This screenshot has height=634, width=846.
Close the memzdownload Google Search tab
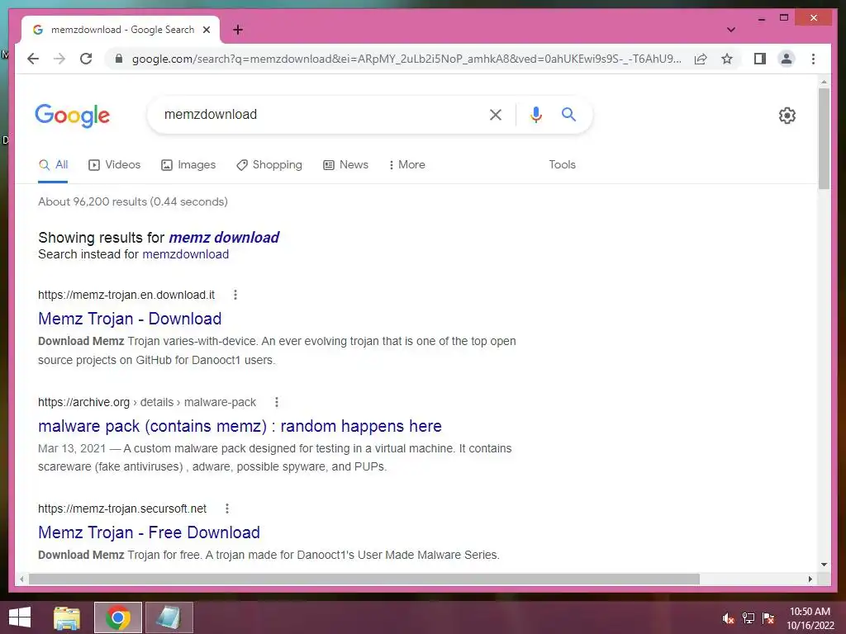pos(206,30)
